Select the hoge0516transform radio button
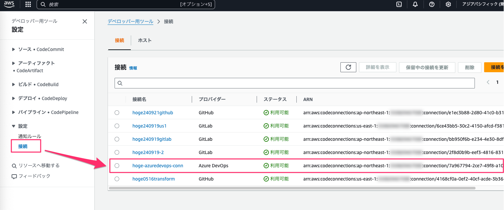The image size is (504, 210). coord(117,179)
